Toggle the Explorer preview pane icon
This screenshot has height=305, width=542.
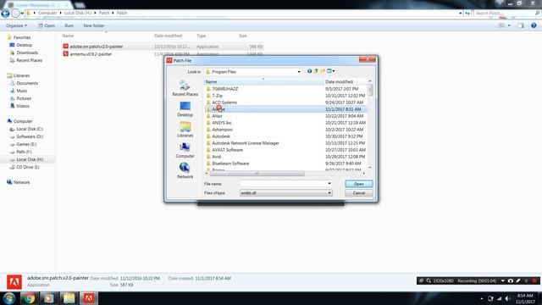pos(521,25)
